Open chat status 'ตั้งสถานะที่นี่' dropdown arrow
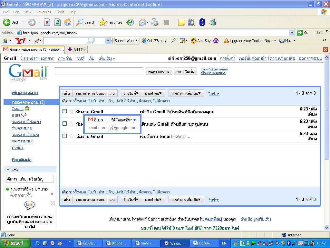 [52, 194]
